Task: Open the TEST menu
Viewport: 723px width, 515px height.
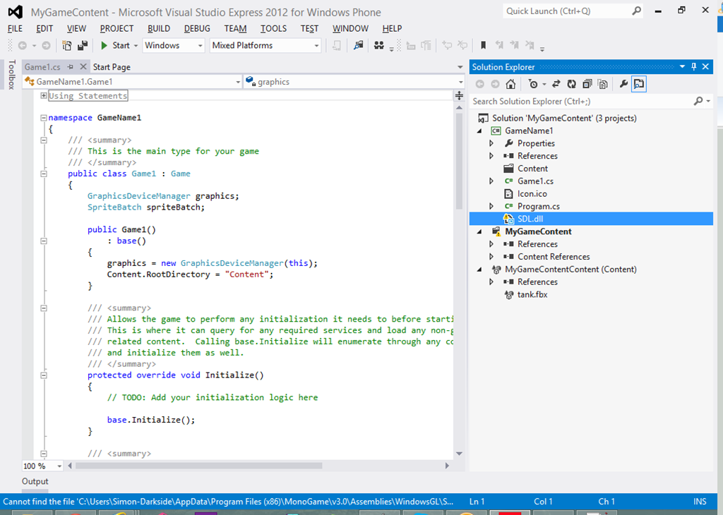Action: (309, 28)
